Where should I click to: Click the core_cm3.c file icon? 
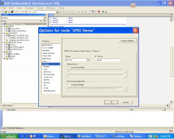(x=9, y=29)
